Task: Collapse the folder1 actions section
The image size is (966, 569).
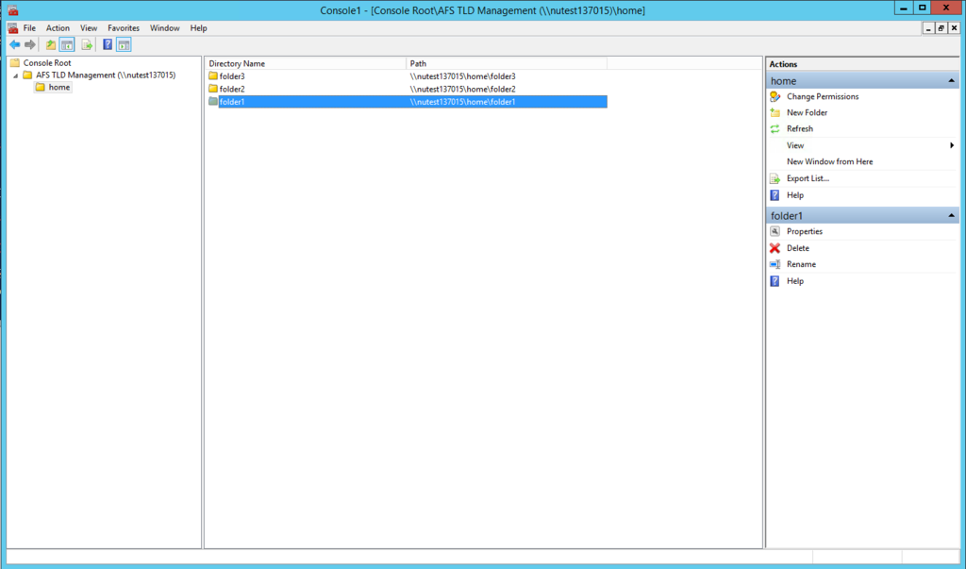Action: pos(951,215)
